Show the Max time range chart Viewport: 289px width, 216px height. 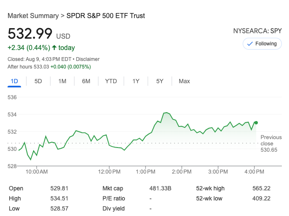[x=184, y=81]
